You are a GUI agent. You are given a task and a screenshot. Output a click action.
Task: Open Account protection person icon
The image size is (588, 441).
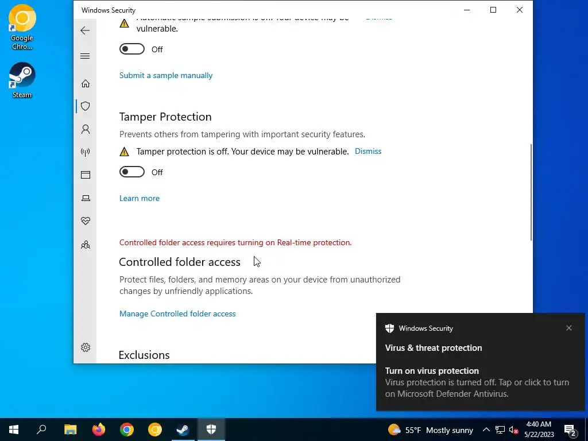[x=86, y=129]
